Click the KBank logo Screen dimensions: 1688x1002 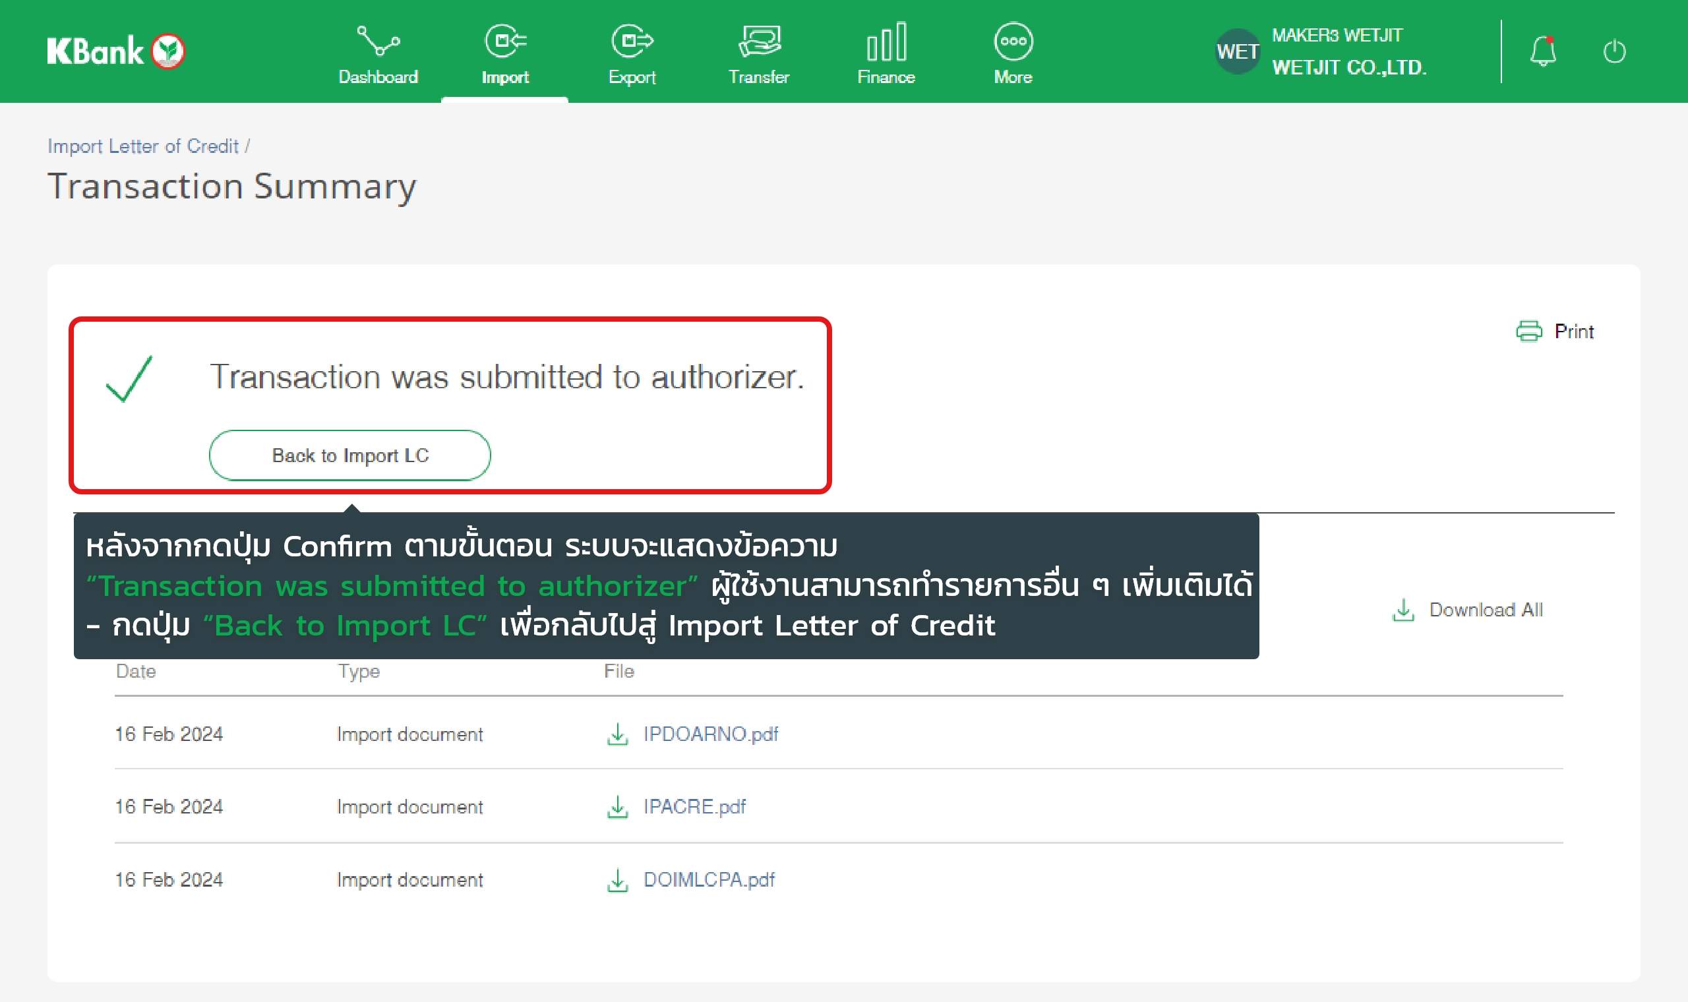pos(115,51)
